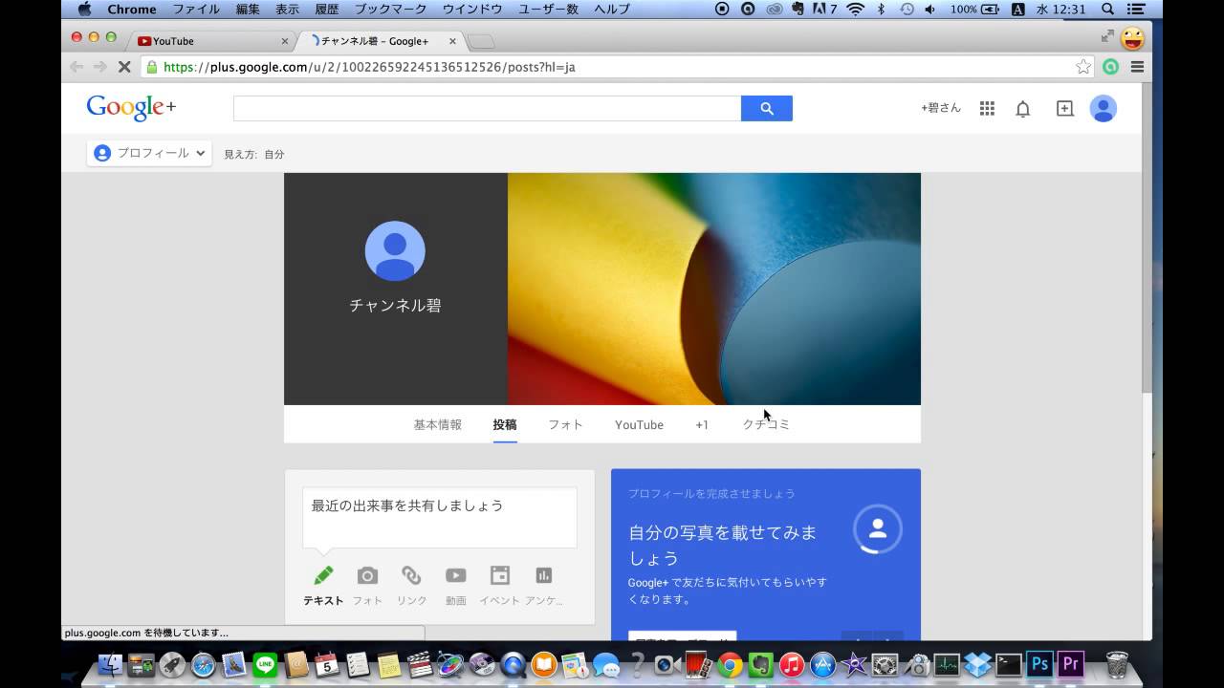Image resolution: width=1224 pixels, height=688 pixels.
Task: Click the volume icon in menu bar
Action: click(930, 9)
